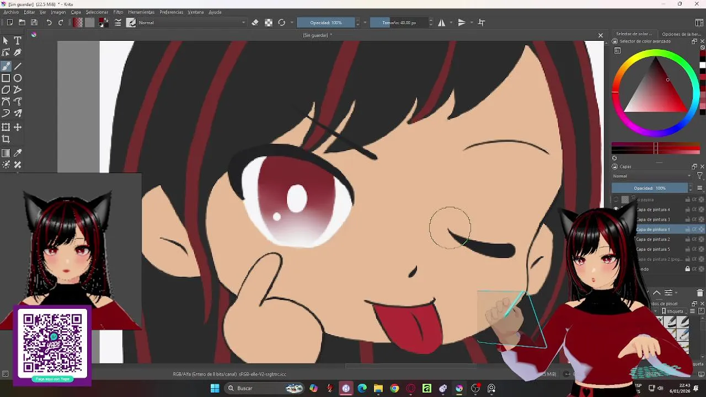The image size is (706, 397).
Task: Toggle preserve alpha checker button
Action: [269, 23]
